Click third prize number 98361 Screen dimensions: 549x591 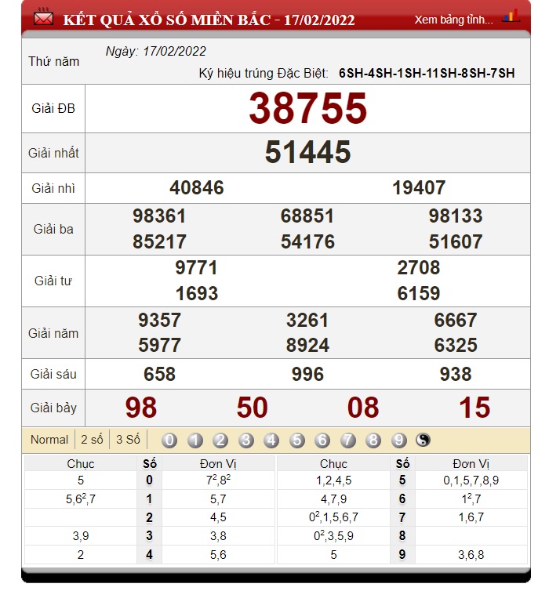pos(159,216)
